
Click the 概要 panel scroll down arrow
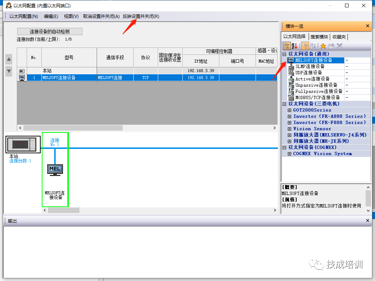tap(368, 210)
